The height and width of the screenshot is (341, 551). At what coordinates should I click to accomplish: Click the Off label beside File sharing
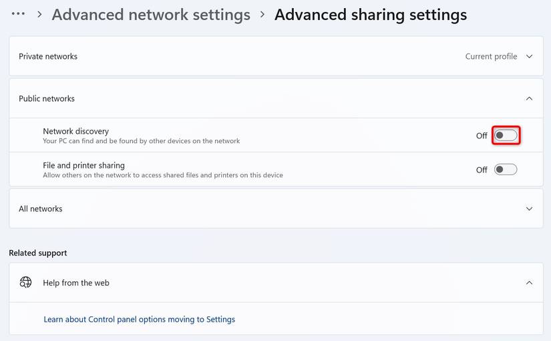coord(482,170)
